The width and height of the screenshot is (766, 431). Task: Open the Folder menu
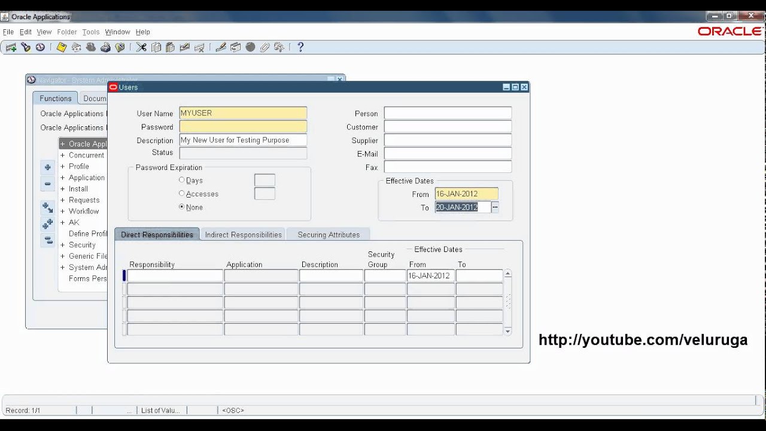67,32
